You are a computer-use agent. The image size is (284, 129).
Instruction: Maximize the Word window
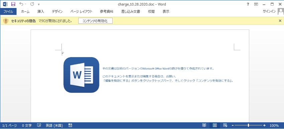pos(272,4)
